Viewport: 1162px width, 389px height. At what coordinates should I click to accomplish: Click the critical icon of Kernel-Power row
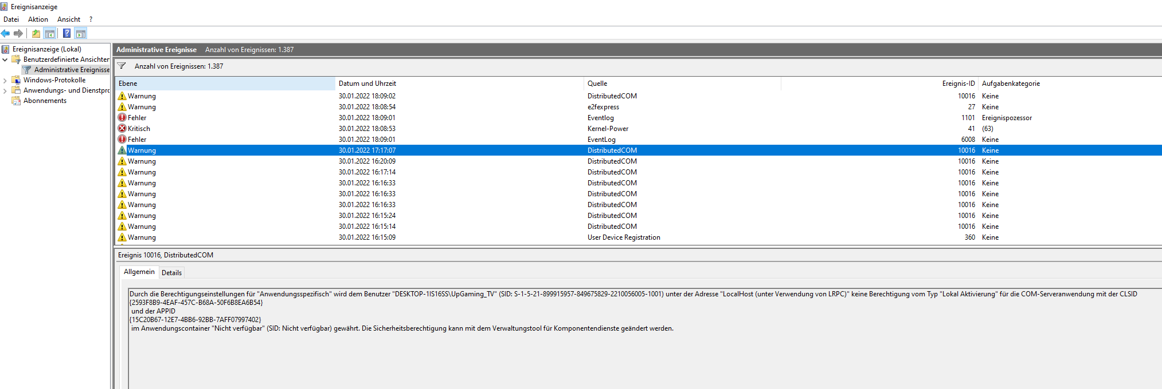(x=122, y=129)
